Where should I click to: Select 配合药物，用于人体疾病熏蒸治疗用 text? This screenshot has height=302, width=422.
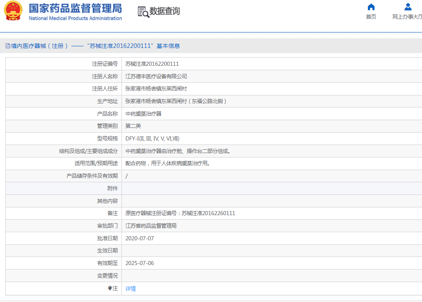pyautogui.click(x=168, y=163)
